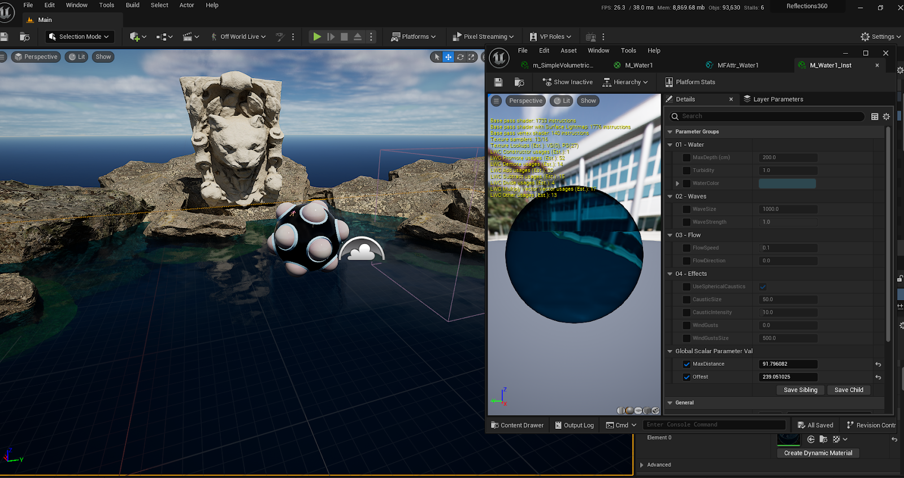Click Use Selected Asset arrow icon under Element 0
Viewport: 904px width, 478px height.
[811, 439]
